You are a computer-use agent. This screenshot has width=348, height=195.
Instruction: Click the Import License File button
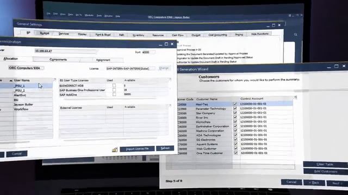tap(137, 149)
